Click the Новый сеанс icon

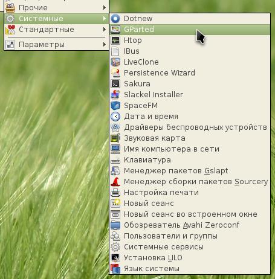[115, 204]
